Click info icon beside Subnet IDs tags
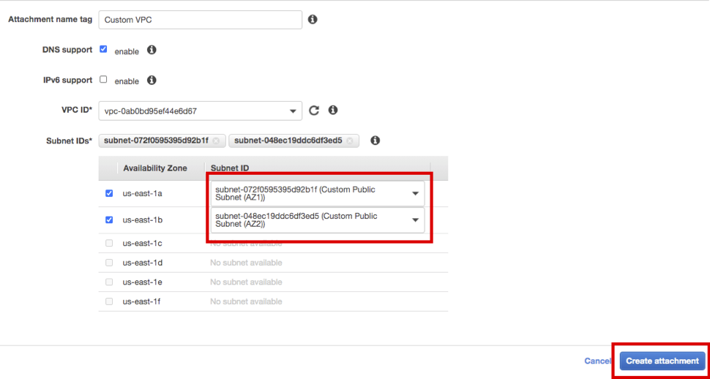This screenshot has height=379, width=710. pyautogui.click(x=375, y=140)
